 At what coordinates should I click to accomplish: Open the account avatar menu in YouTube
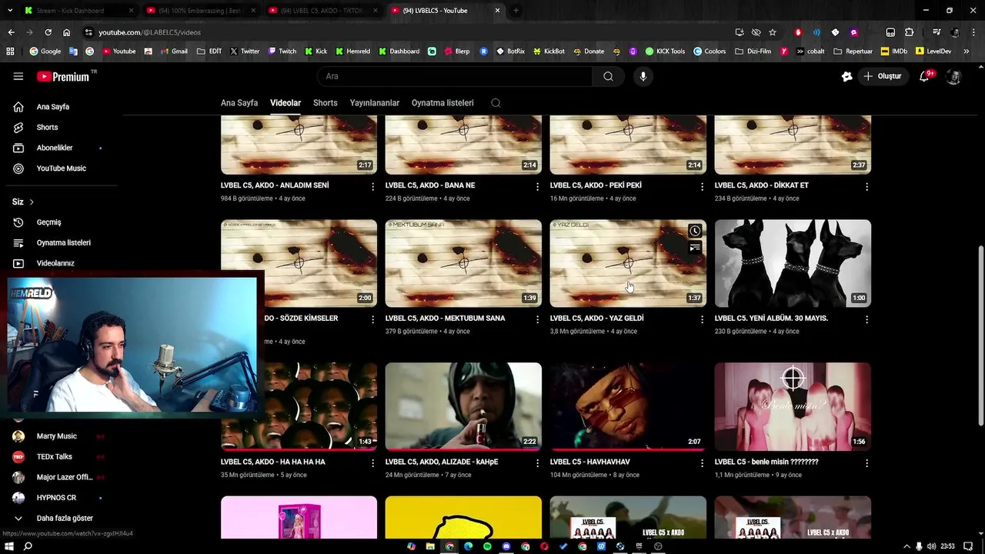[x=953, y=76]
